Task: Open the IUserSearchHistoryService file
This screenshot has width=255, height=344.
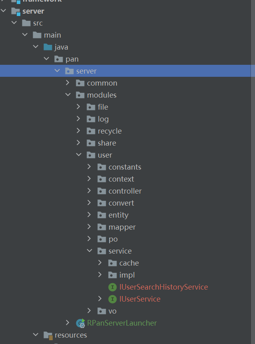Action: pos(164,287)
